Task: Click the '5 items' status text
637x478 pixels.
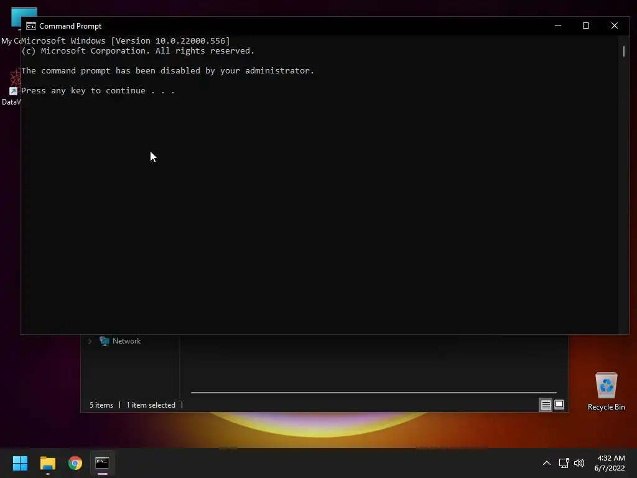Action: tap(101, 405)
